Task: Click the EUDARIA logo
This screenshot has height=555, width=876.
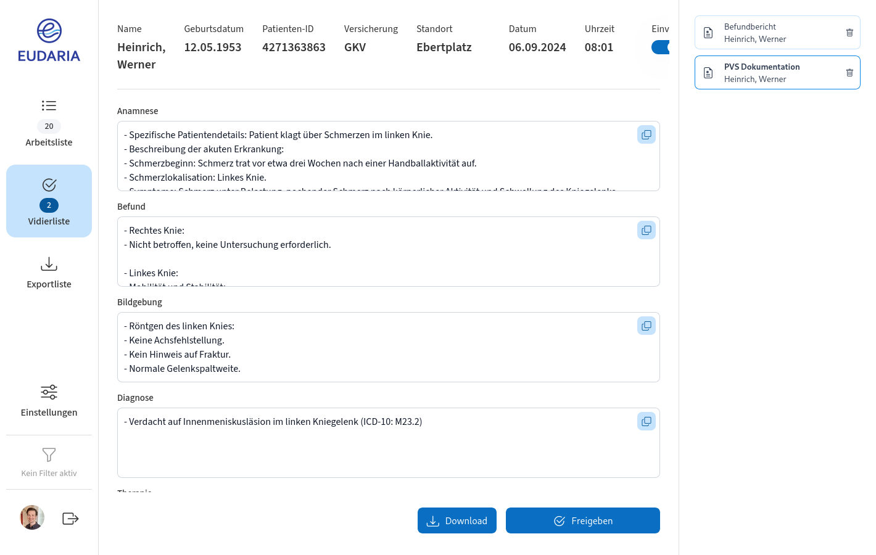Action: [49, 41]
